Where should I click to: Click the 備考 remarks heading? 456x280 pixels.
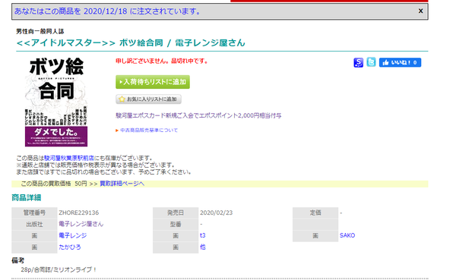17,260
